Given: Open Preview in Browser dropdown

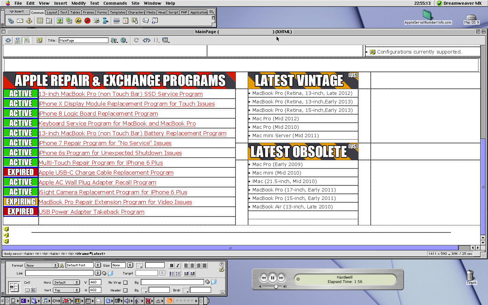Looking at the screenshot, I should tap(124, 40).
